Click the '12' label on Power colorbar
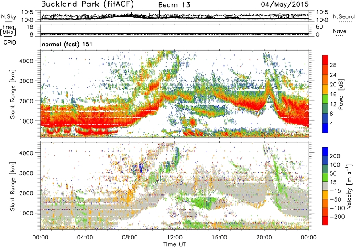 [x=333, y=104]
